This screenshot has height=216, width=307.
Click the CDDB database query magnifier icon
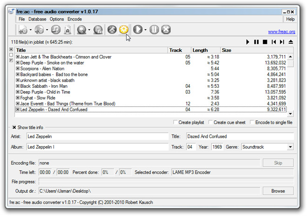pyautogui.click(x=81, y=30)
